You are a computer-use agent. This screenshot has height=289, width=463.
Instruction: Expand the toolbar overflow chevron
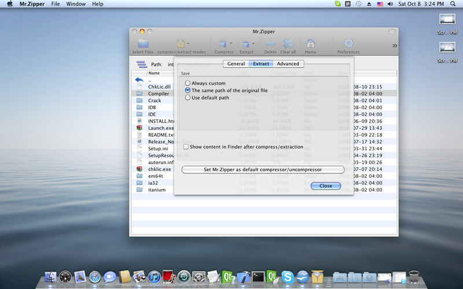point(395,45)
